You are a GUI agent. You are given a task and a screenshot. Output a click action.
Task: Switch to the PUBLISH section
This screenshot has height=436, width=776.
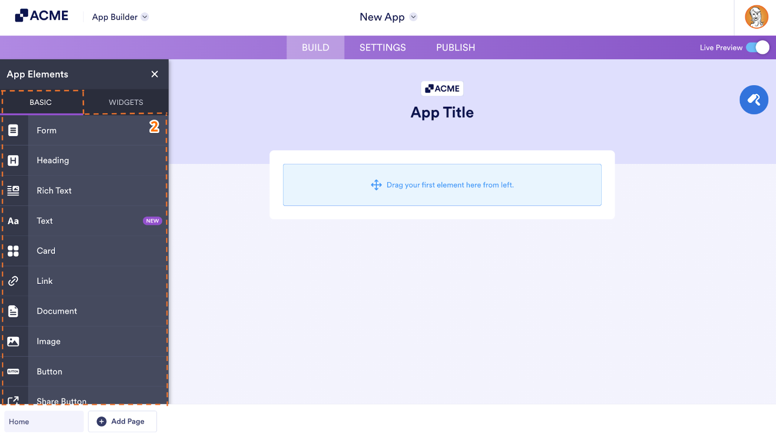pyautogui.click(x=455, y=47)
